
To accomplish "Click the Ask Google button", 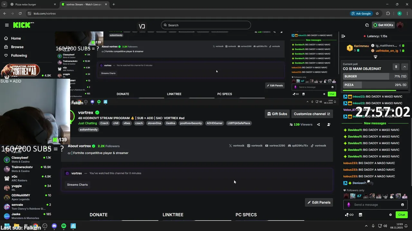I will 361,13.
